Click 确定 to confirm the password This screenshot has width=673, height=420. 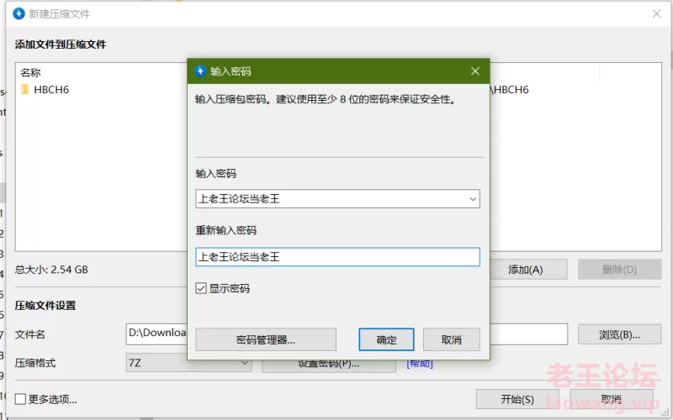[386, 340]
